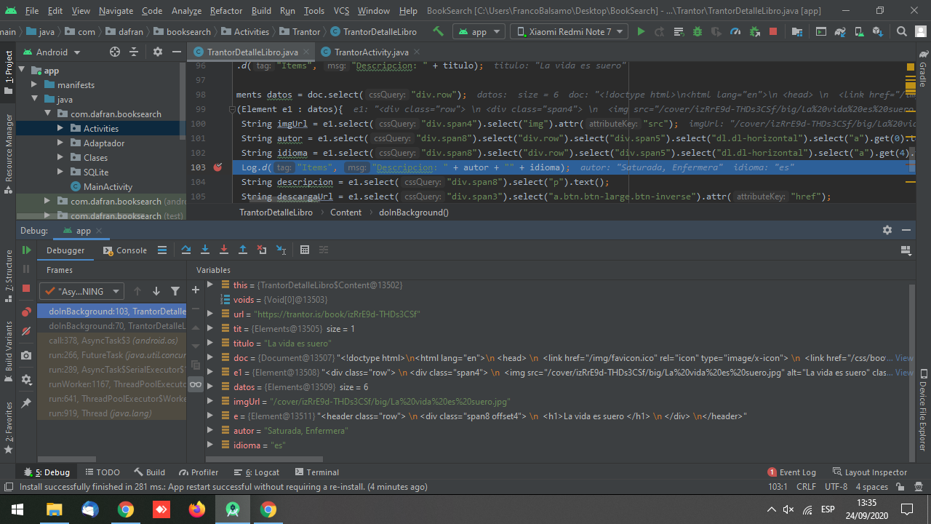Image resolution: width=931 pixels, height=524 pixels.
Task: Open the SDK Manager icon
Action: [x=876, y=31]
